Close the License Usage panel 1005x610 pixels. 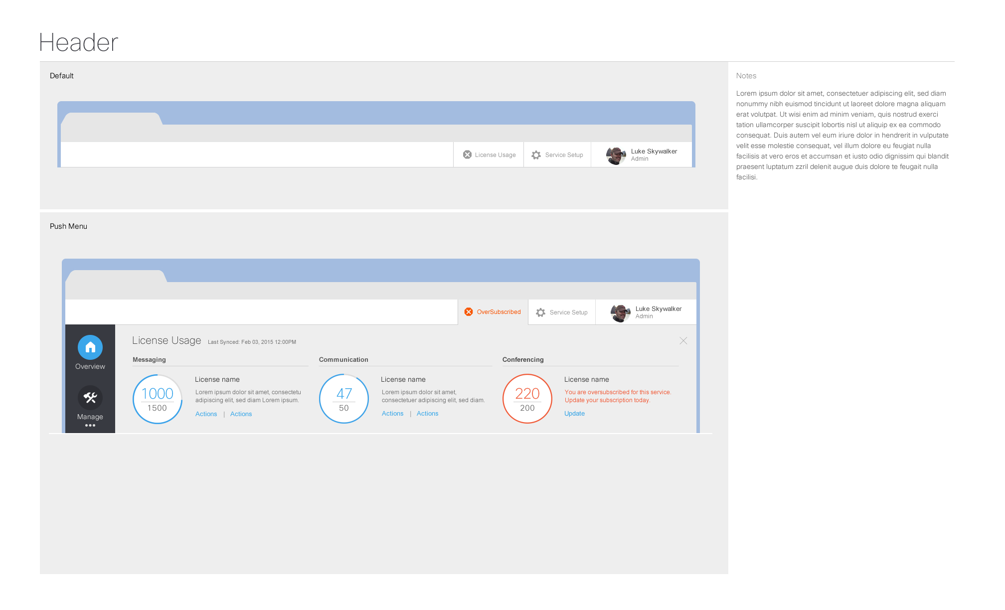683,341
